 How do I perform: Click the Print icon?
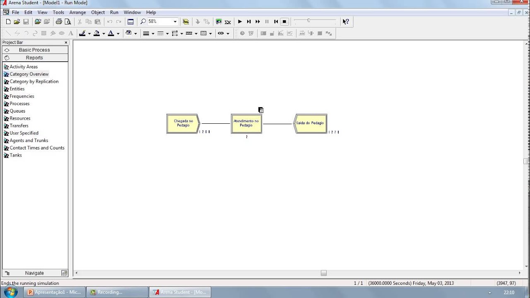(x=59, y=22)
